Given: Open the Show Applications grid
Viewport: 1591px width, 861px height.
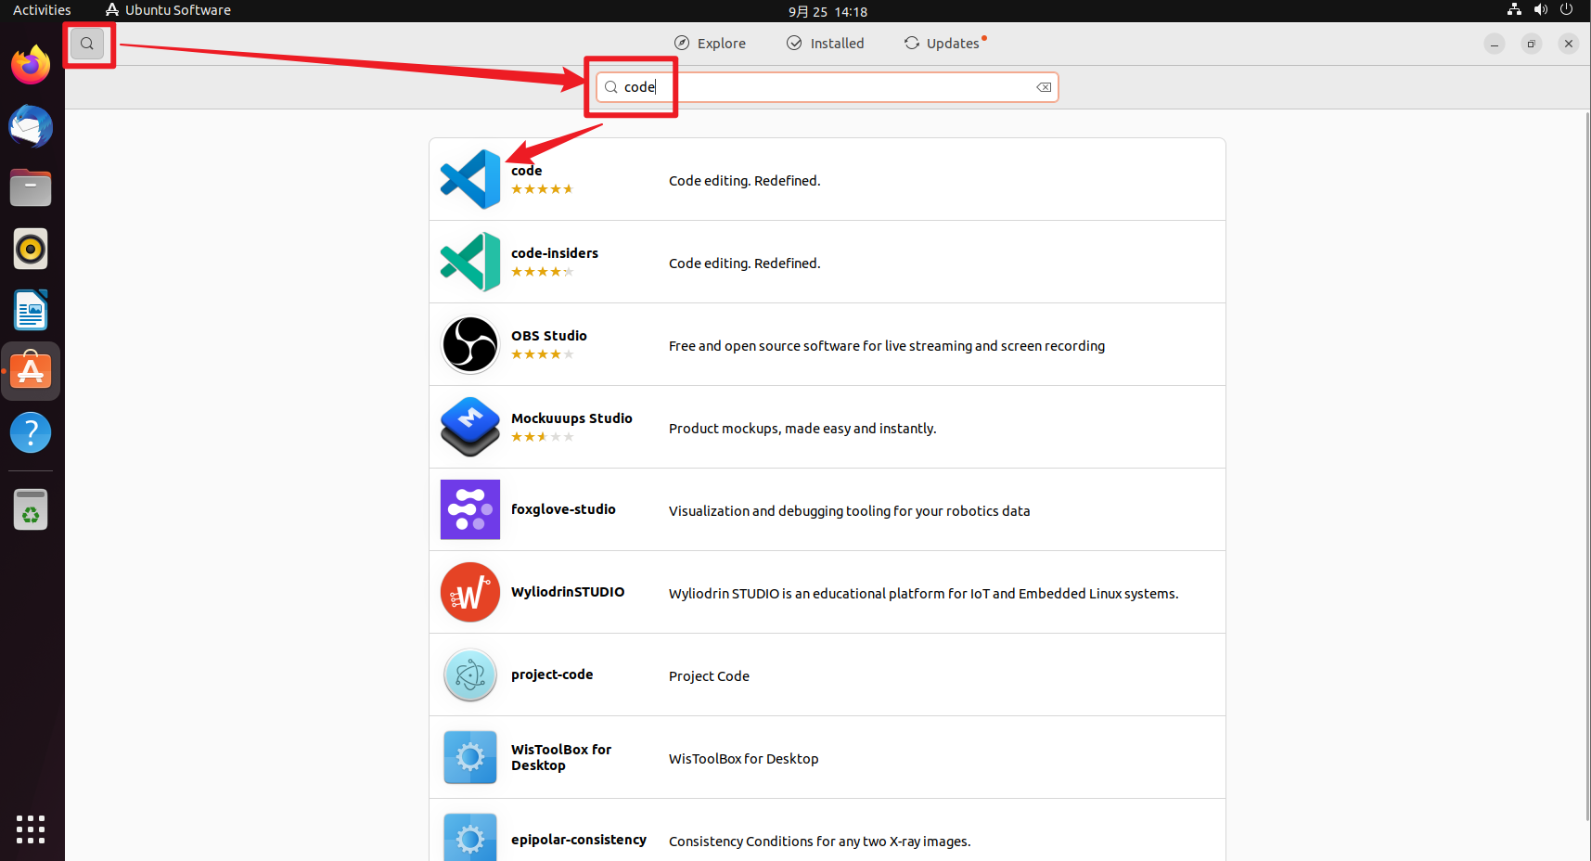Looking at the screenshot, I should coord(31,830).
